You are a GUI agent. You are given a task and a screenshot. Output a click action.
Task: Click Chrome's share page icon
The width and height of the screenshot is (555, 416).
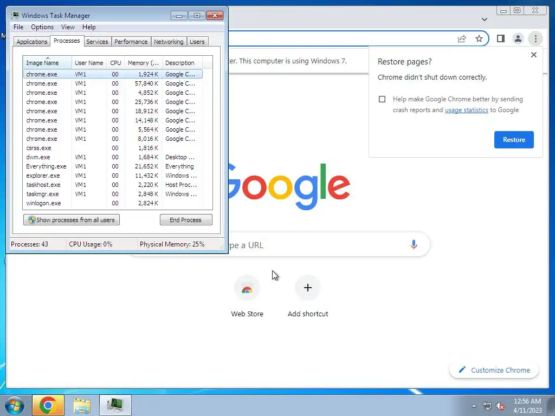pos(462,38)
